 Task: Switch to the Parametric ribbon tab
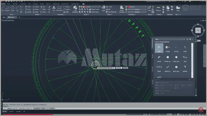pyautogui.click(x=23, y=4)
